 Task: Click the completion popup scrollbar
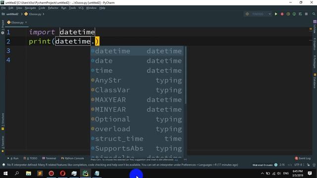tap(186, 75)
